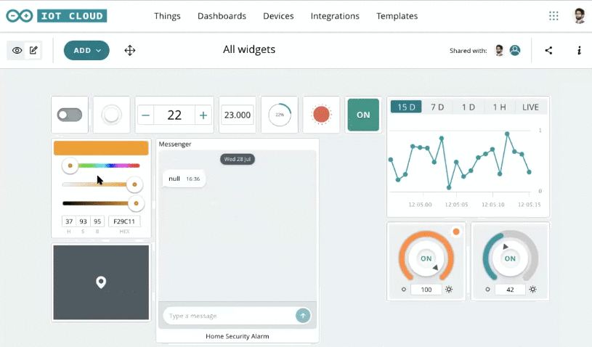Click the dark map widget
This screenshot has height=347, width=592.
point(101,282)
